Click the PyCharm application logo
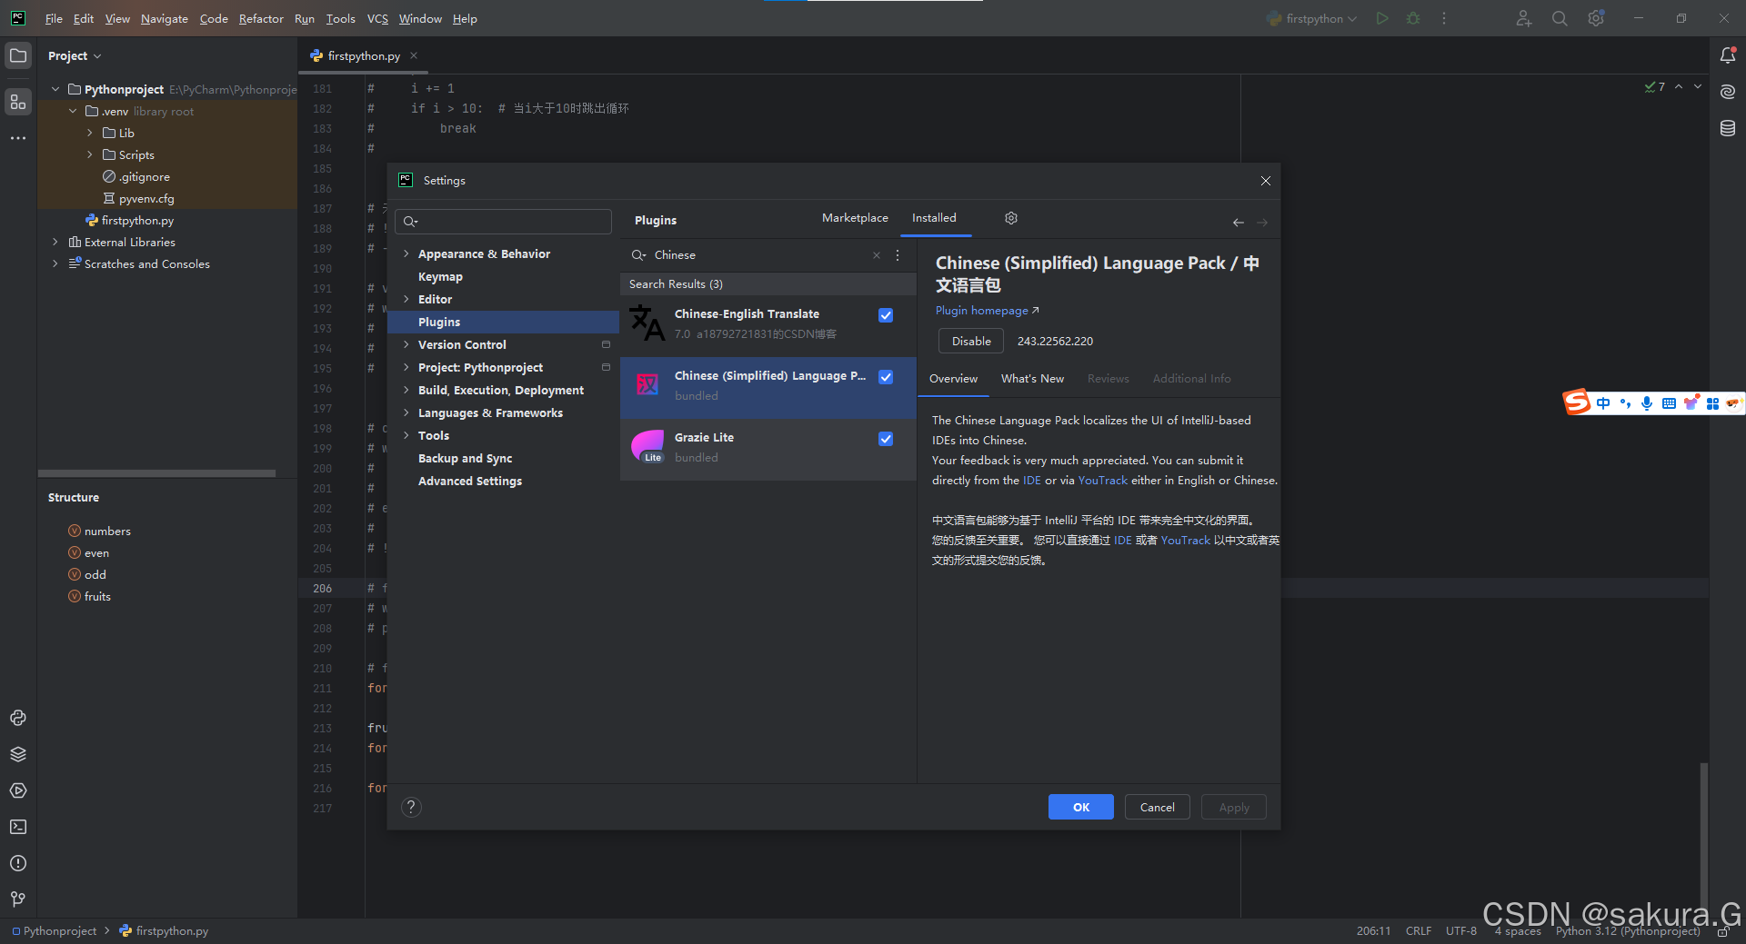Image resolution: width=1746 pixels, height=944 pixels. [17, 18]
